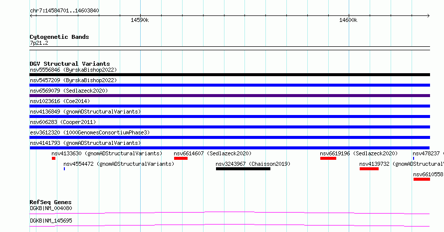Screen dimensions: 444x232
Task: Click the DGKB NM_145695 magenta transcript line
Action: pyautogui.click(x=229, y=225)
